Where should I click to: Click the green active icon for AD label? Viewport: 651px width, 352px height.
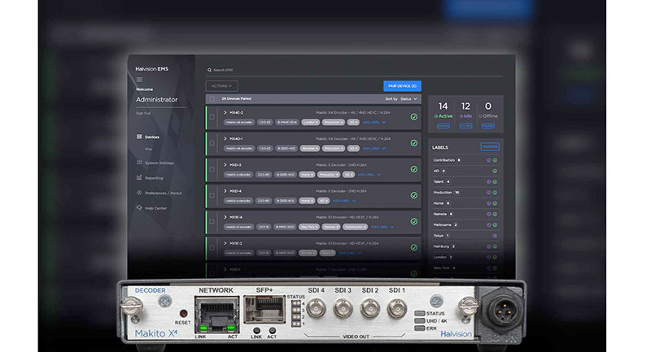point(495,171)
